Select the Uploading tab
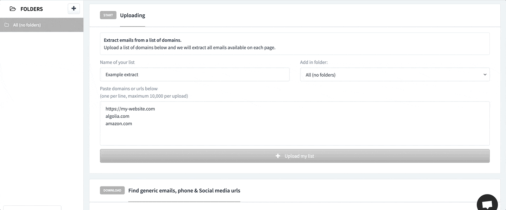This screenshot has height=210, width=506. click(132, 15)
